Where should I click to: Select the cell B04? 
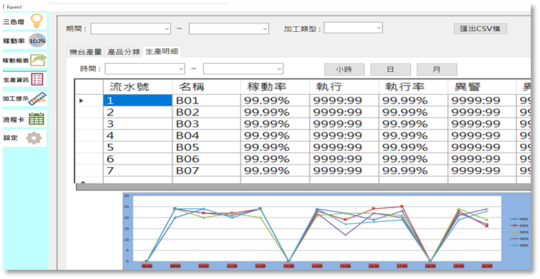click(206, 135)
